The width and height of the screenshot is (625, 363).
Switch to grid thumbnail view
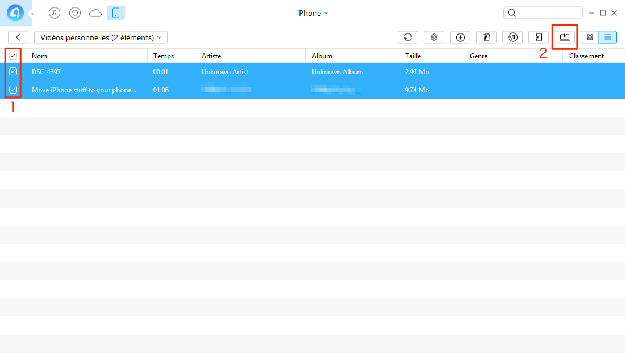pos(590,37)
